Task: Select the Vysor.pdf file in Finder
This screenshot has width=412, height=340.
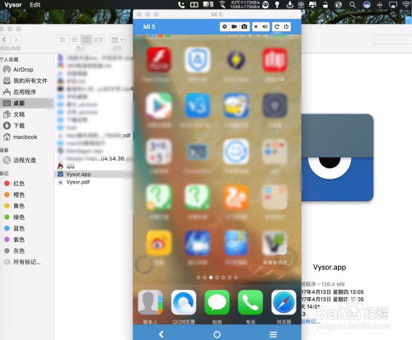Action: coord(78,182)
